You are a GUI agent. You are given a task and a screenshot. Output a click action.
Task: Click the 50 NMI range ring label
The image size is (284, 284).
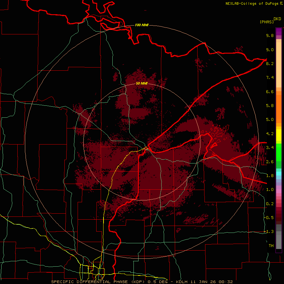coord(142,83)
